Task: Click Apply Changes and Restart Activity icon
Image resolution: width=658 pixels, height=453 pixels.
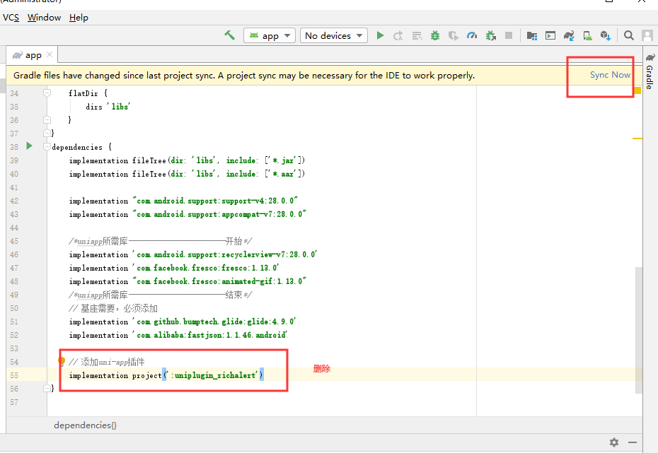Action: pyautogui.click(x=398, y=35)
